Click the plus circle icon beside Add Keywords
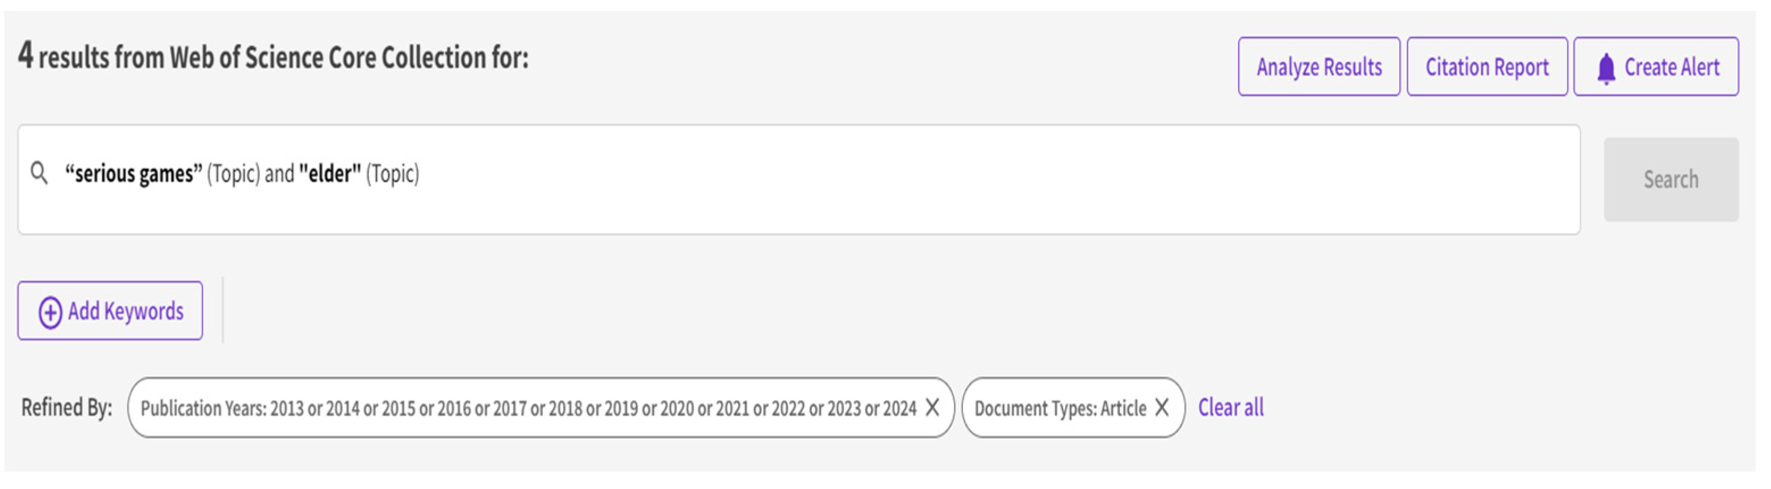Screen dimensions: 1771x489 point(50,313)
